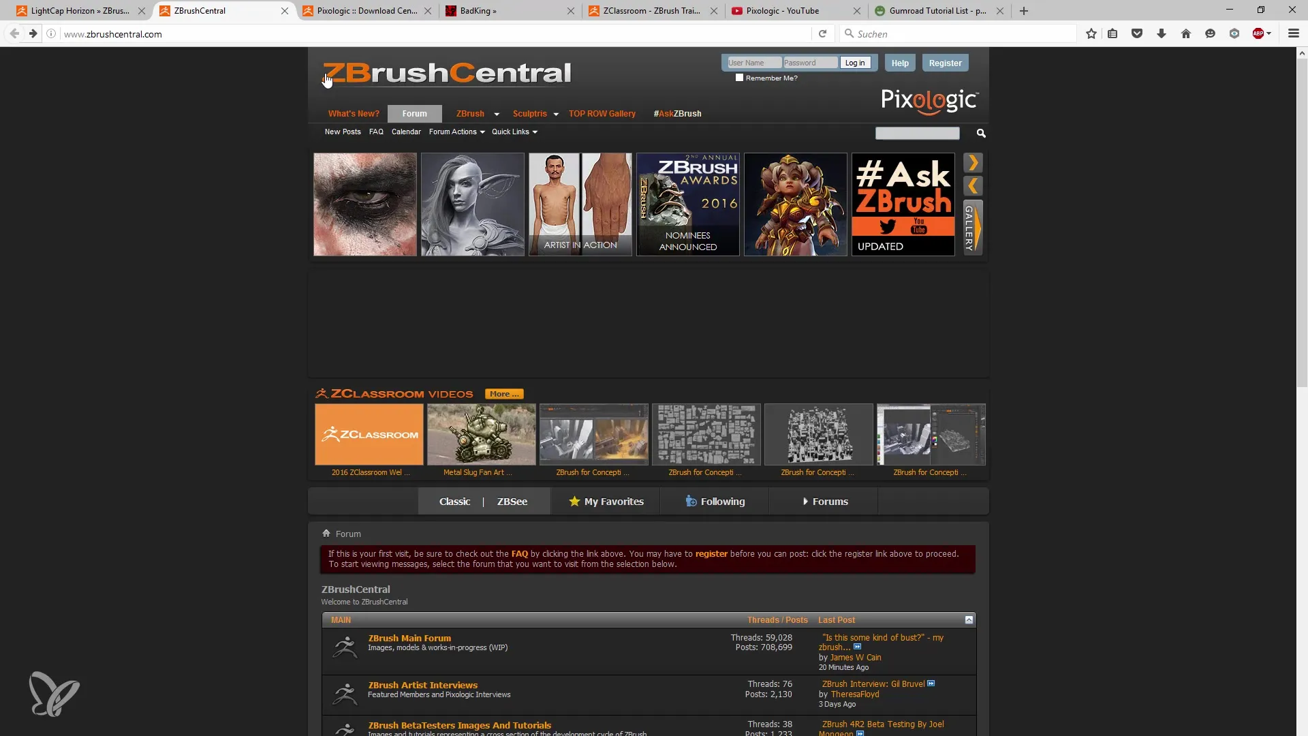This screenshot has width=1308, height=736.
Task: Expand the Quick Links dropdown
Action: 514,132
